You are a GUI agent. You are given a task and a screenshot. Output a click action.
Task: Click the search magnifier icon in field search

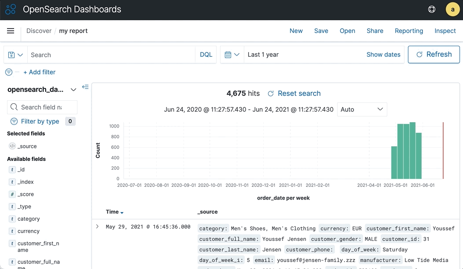pyautogui.click(x=14, y=107)
